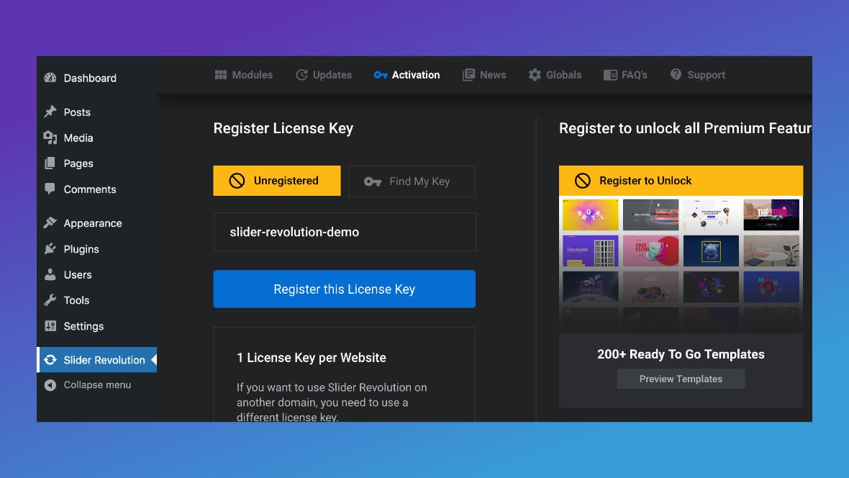The width and height of the screenshot is (849, 478).
Task: Open the Tools wrench icon
Action: (x=50, y=299)
